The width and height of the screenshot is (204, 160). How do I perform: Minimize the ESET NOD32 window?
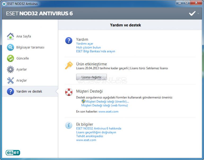[180, 3]
